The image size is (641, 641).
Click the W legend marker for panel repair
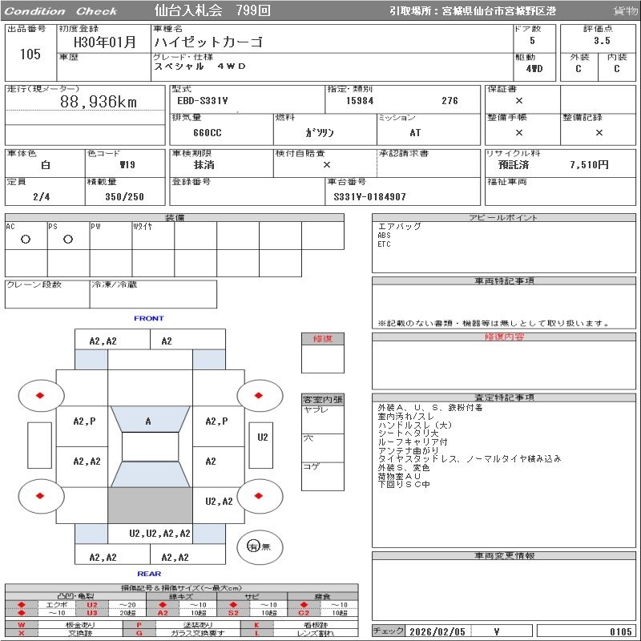22,625
